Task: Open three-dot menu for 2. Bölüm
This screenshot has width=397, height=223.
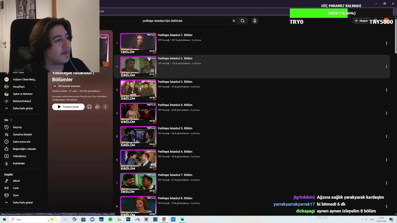Action: tap(386, 67)
